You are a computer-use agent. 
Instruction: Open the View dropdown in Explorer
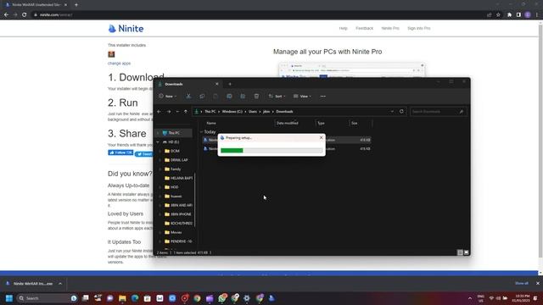pos(302,96)
